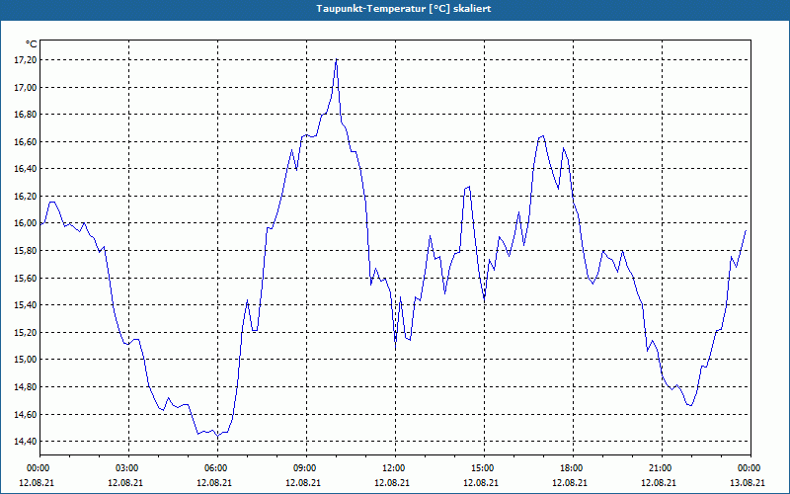
Task: Select the 16,20 y-axis value
Action: coord(27,196)
